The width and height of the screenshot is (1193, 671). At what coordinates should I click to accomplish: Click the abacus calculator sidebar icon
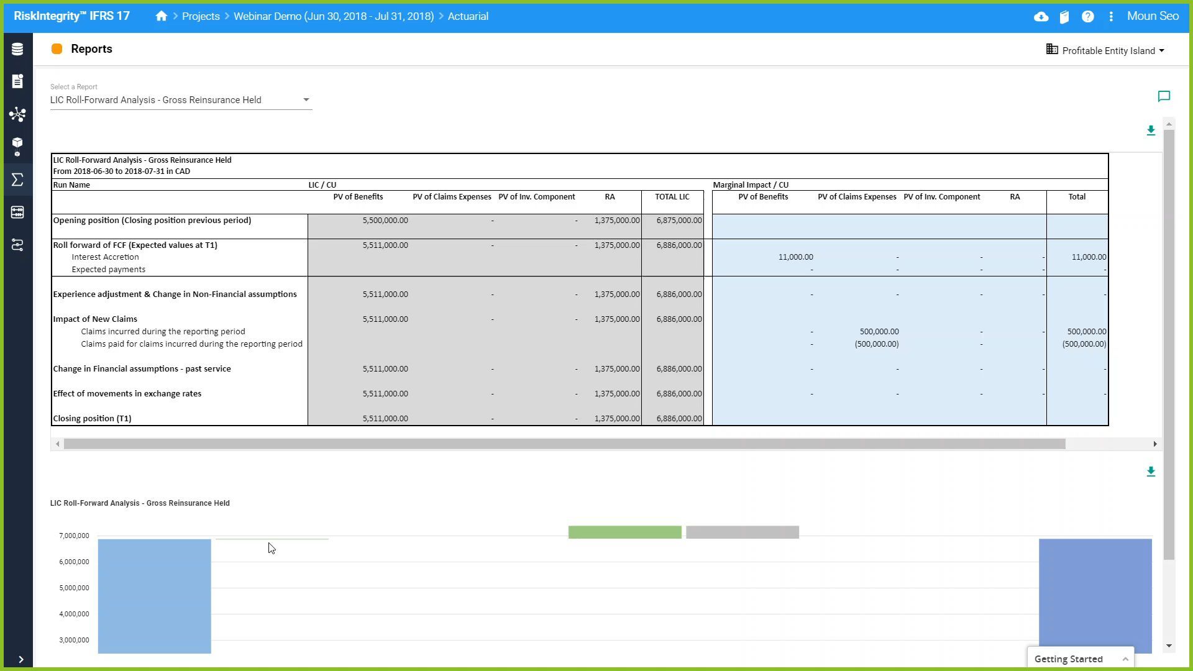pyautogui.click(x=17, y=212)
